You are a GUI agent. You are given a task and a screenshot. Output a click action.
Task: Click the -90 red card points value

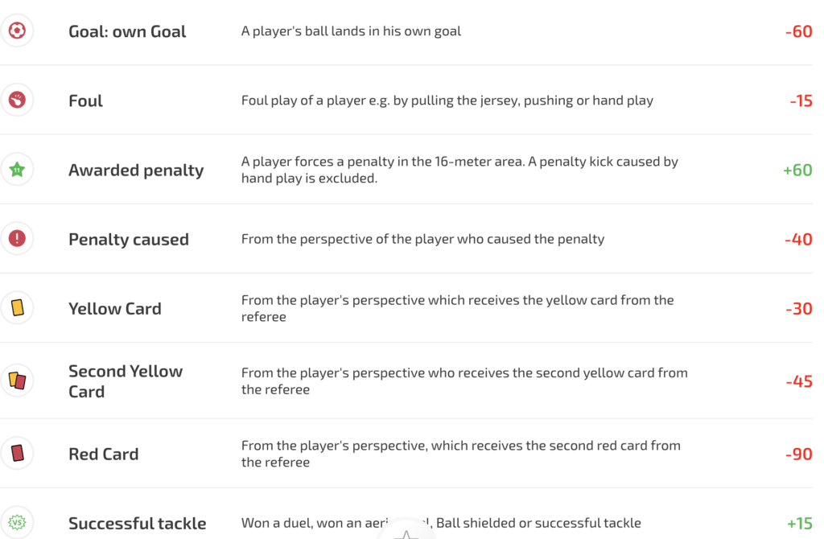tap(798, 454)
